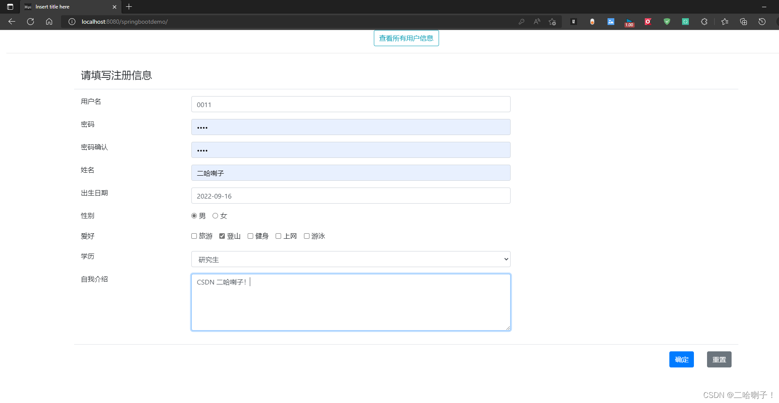The height and width of the screenshot is (403, 779).
Task: Select the 女 gender radio button
Action: tap(215, 216)
